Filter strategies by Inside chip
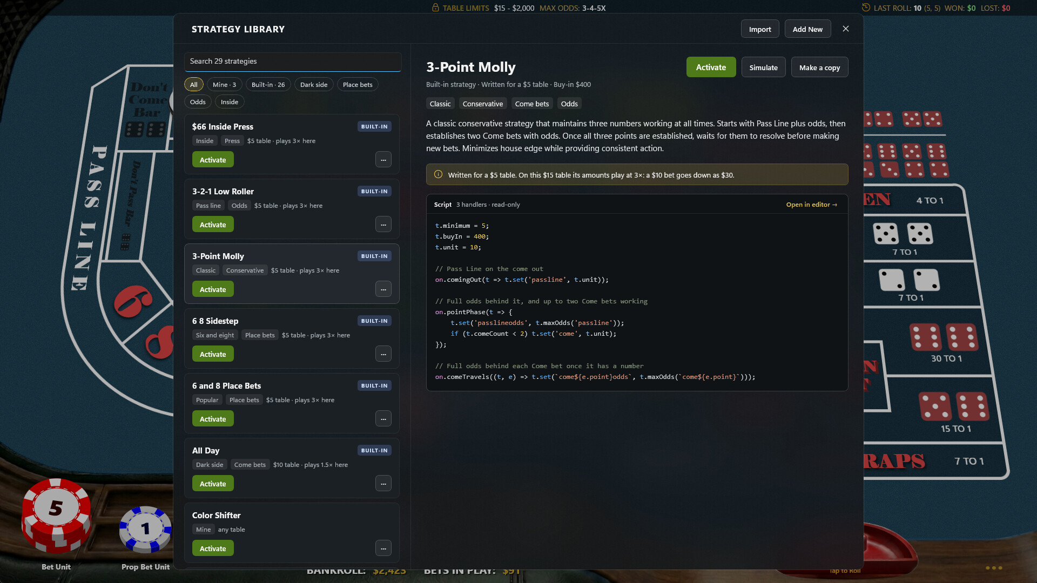 pos(230,102)
